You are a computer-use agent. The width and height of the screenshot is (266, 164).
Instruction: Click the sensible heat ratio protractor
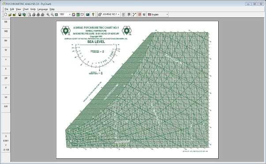pos(96,56)
